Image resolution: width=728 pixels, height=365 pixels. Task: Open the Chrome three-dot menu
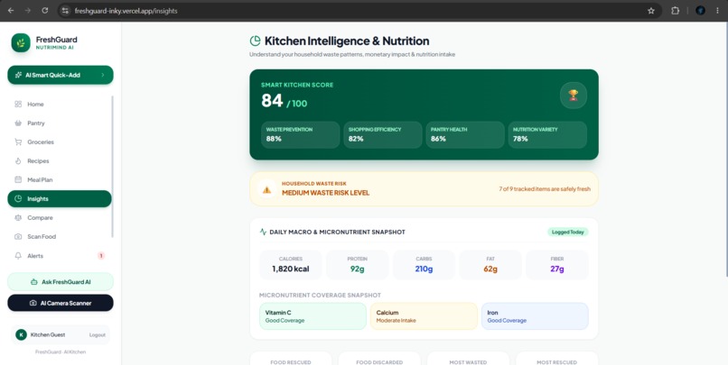(717, 11)
